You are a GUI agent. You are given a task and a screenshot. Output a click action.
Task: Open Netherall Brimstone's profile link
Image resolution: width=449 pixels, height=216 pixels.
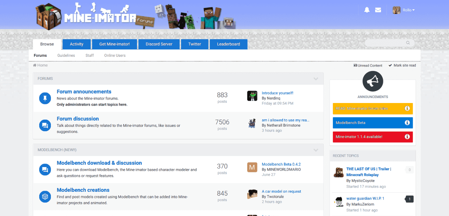284,125
